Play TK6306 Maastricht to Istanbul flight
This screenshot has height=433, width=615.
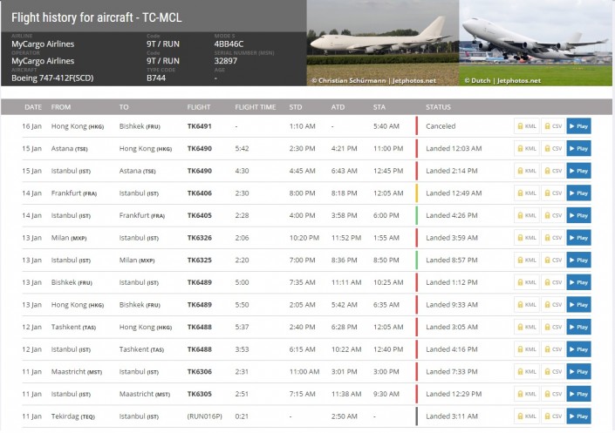click(x=578, y=372)
